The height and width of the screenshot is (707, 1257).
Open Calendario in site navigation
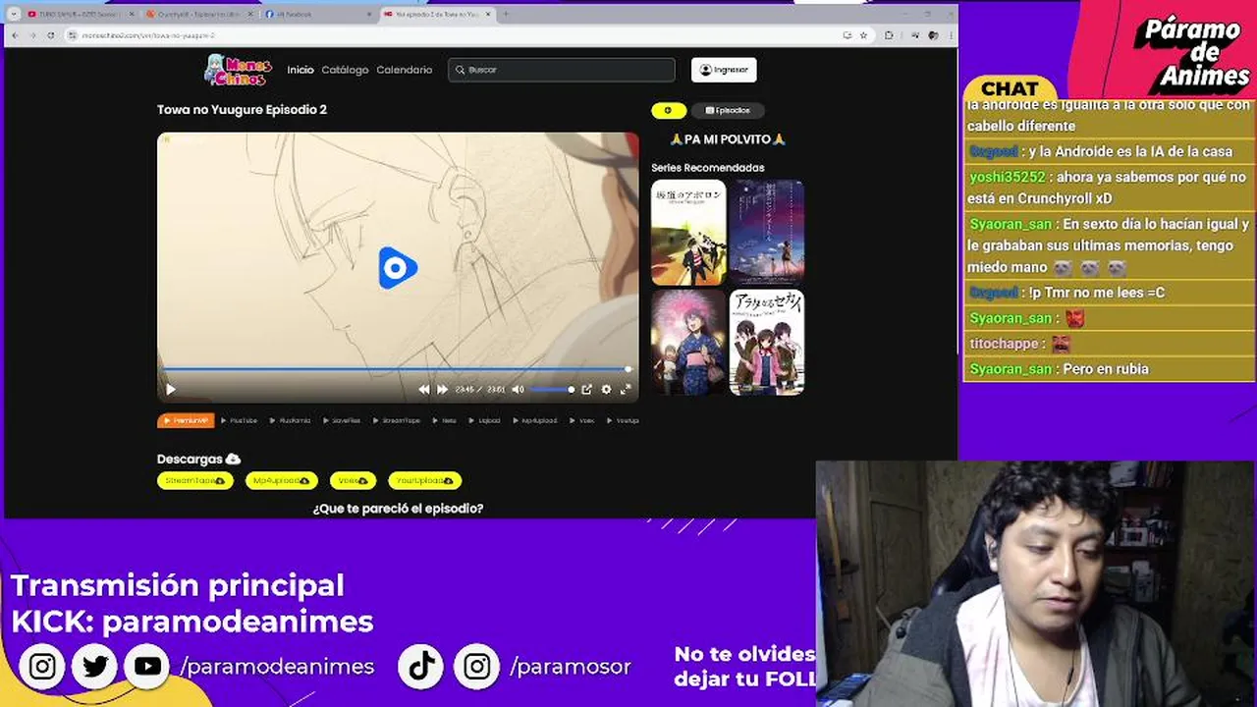(x=404, y=70)
